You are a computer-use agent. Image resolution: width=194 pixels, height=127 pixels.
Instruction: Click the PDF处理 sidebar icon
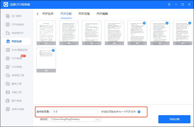click(x=8, y=41)
